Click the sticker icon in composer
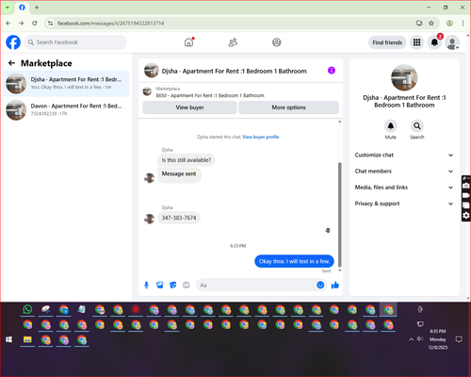Screen dimensions: 471x377 [x=173, y=285]
